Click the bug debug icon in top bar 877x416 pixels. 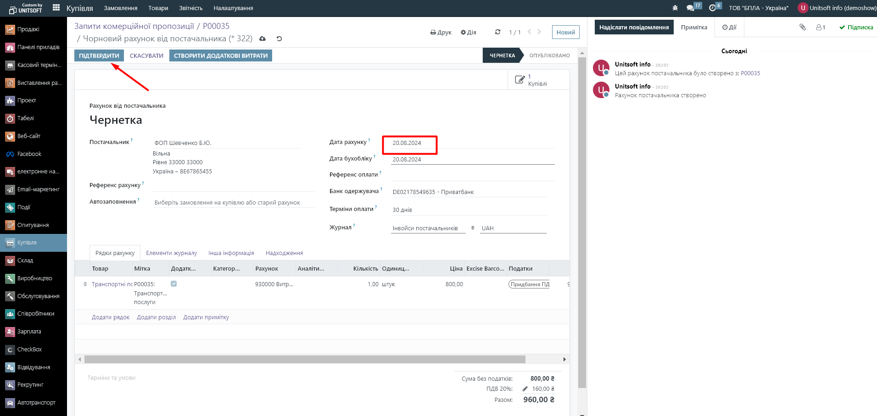click(675, 8)
